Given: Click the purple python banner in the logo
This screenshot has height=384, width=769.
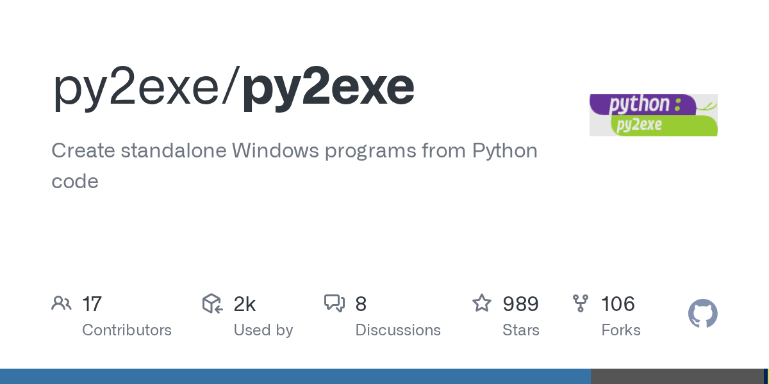Looking at the screenshot, I should 641,104.
